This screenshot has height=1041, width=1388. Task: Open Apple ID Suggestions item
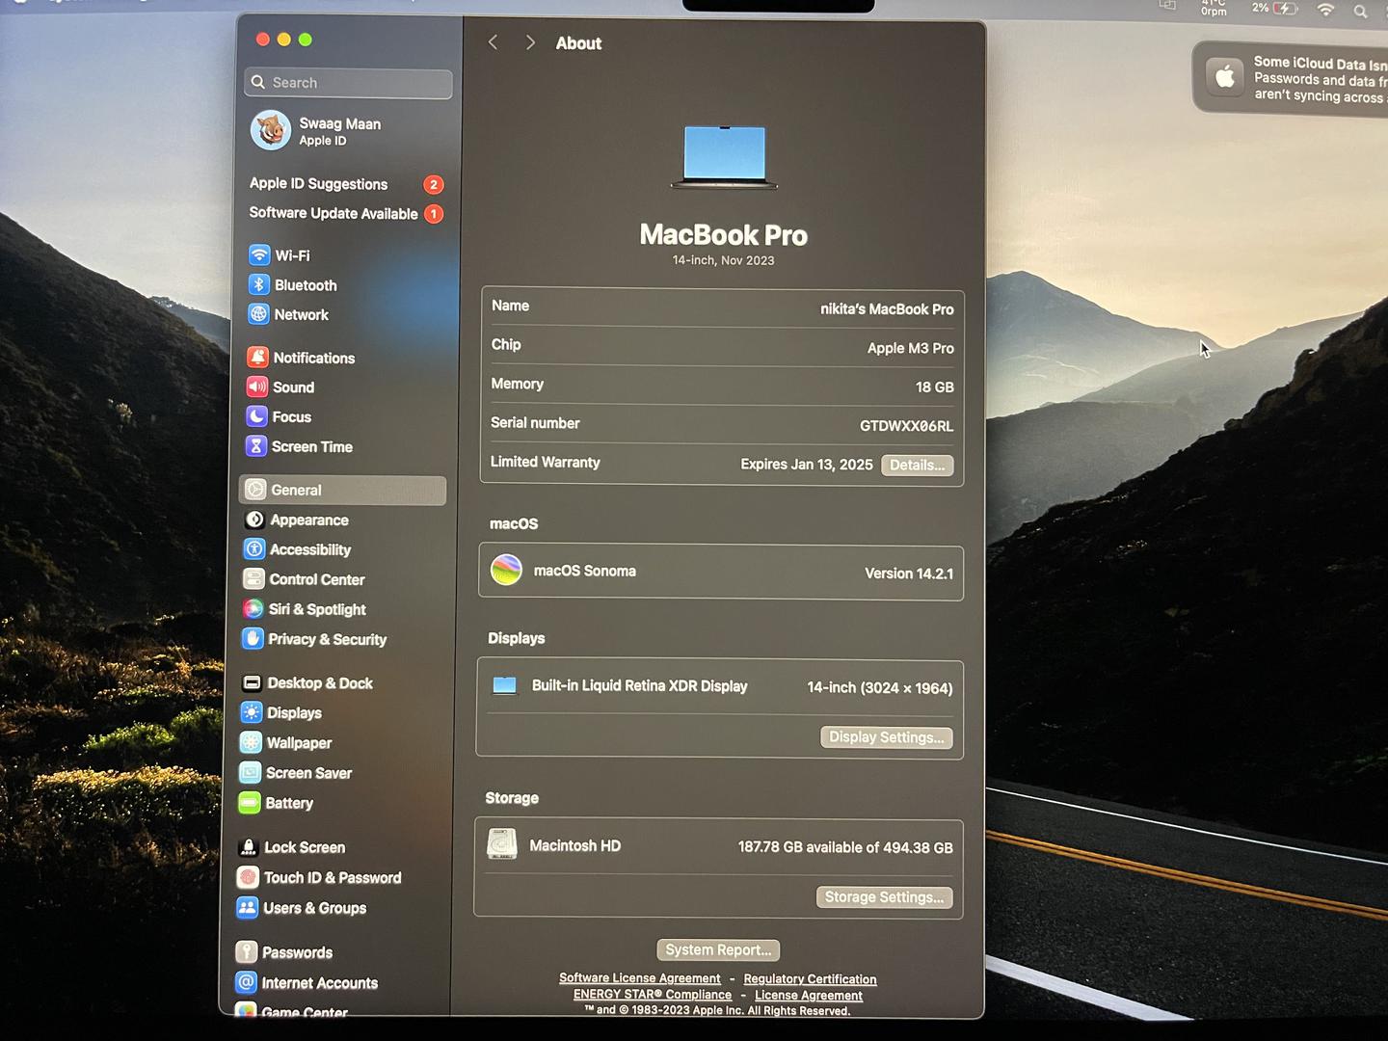pos(346,183)
